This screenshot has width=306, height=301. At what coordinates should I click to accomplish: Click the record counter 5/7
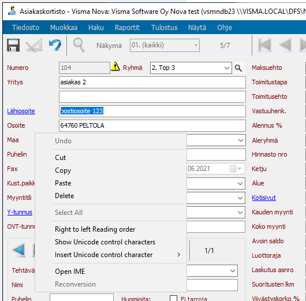(225, 46)
